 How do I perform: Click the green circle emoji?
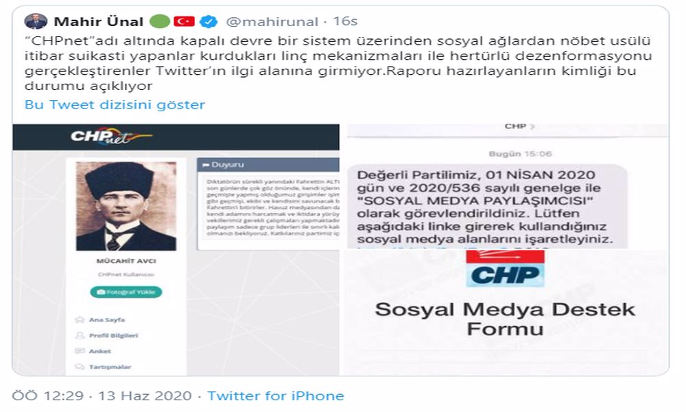coord(160,21)
